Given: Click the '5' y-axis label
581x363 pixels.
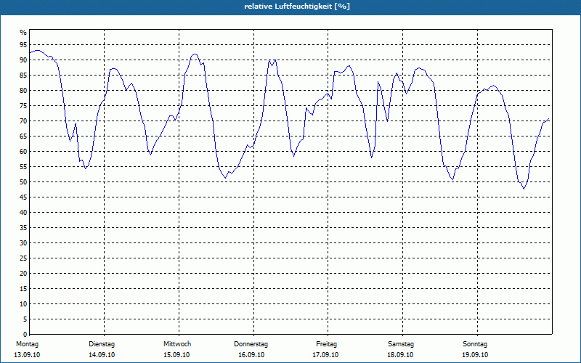Looking at the screenshot, I should click(25, 319).
